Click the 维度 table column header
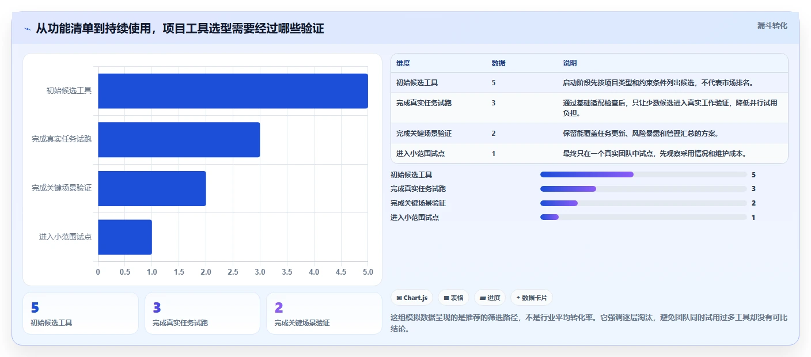 click(403, 63)
